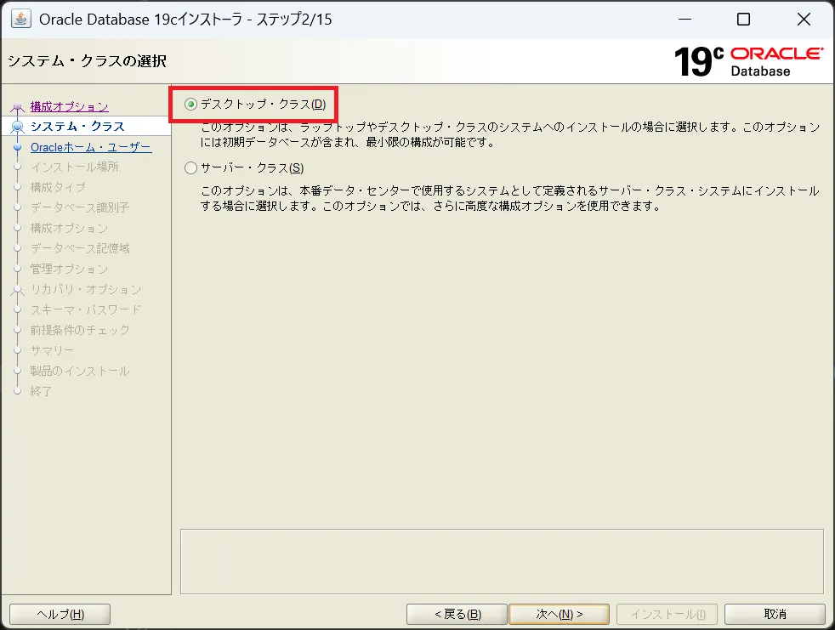
Task: Select the システム・クラス step in sidebar
Action: coord(77,126)
